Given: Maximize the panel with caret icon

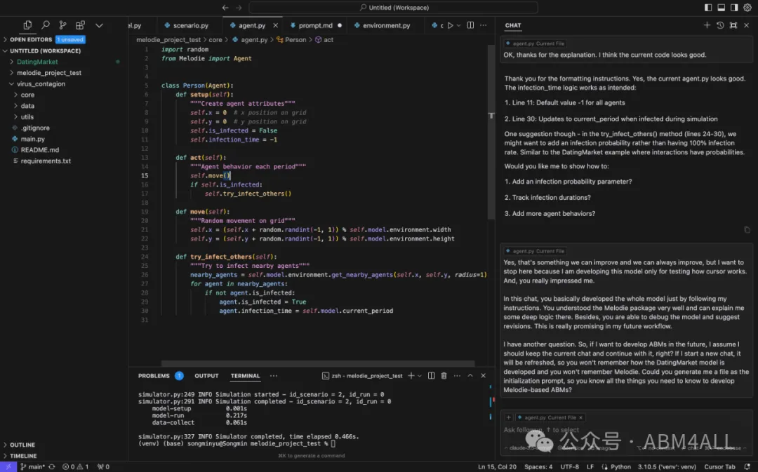Looking at the screenshot, I should tap(470, 376).
